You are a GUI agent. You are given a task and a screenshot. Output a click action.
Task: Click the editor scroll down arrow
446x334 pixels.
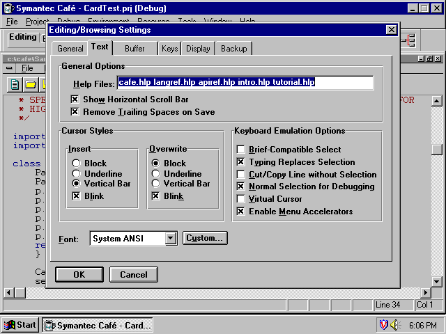437,281
